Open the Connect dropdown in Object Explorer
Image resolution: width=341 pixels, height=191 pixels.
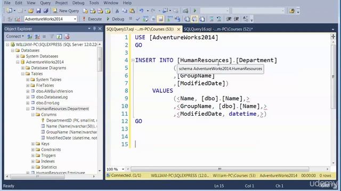(x=15, y=37)
